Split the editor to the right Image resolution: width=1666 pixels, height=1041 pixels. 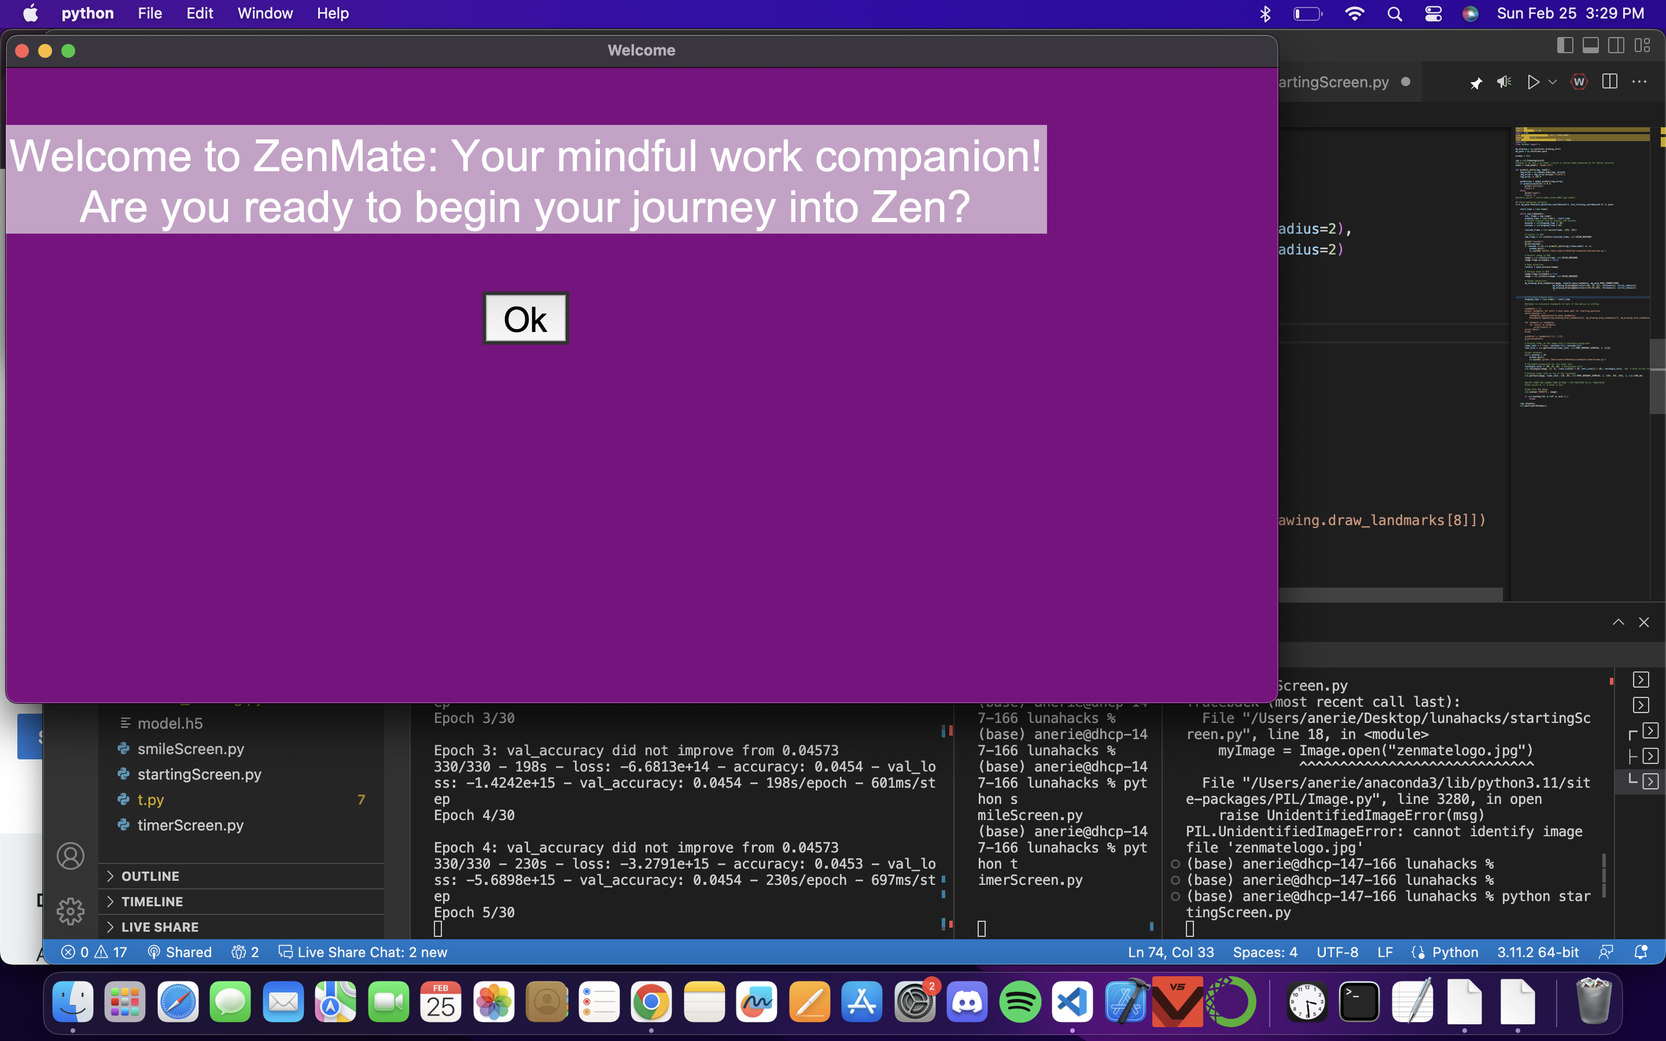[1609, 82]
